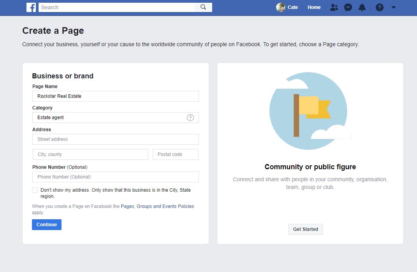This screenshot has height=272, width=417.
Task: Open Cate's profile picture
Action: pyautogui.click(x=281, y=7)
